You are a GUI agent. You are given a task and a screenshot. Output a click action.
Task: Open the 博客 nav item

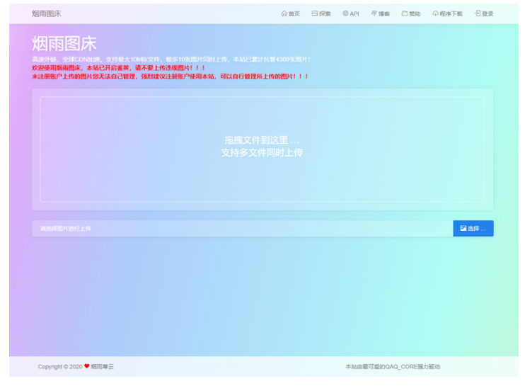380,13
